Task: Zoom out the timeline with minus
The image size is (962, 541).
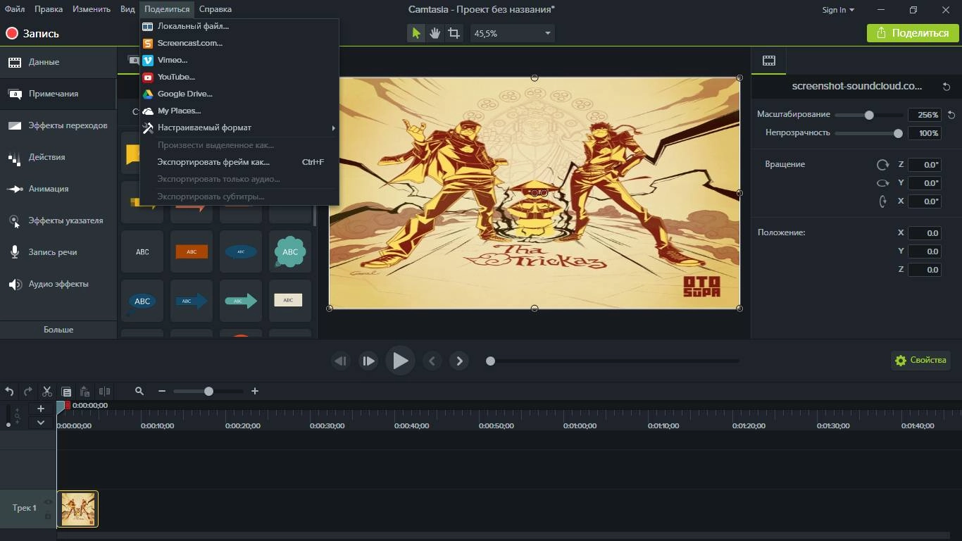Action: pos(162,391)
